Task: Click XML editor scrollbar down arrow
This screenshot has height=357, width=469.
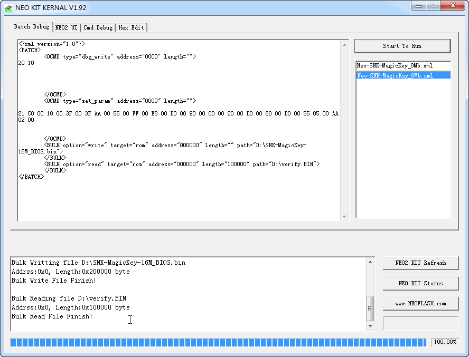Action: pyautogui.click(x=345, y=216)
